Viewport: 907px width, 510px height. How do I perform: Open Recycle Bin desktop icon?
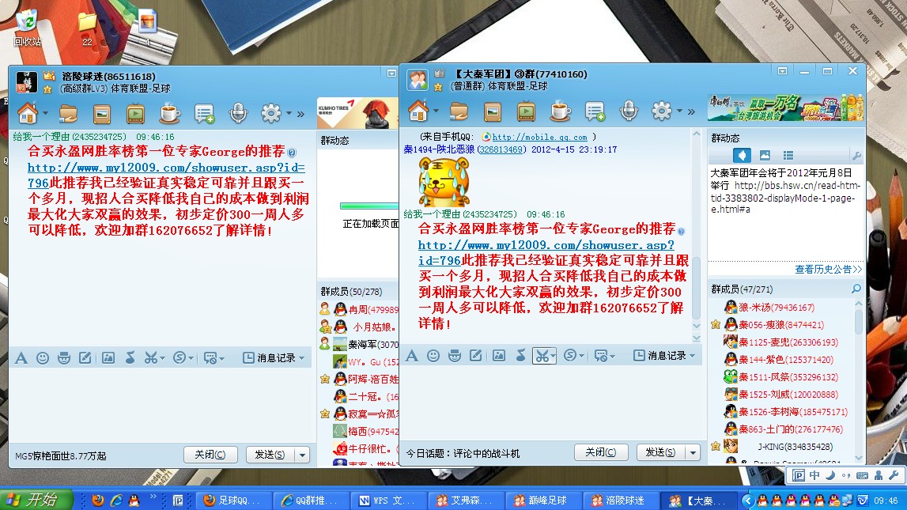click(27, 28)
